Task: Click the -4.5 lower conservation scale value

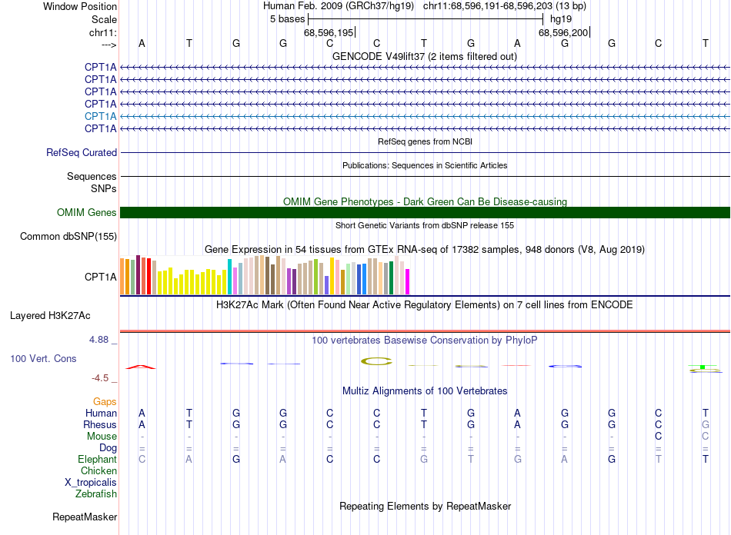Action: point(100,378)
